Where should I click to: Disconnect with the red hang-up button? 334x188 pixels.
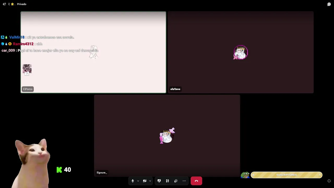tap(196, 181)
